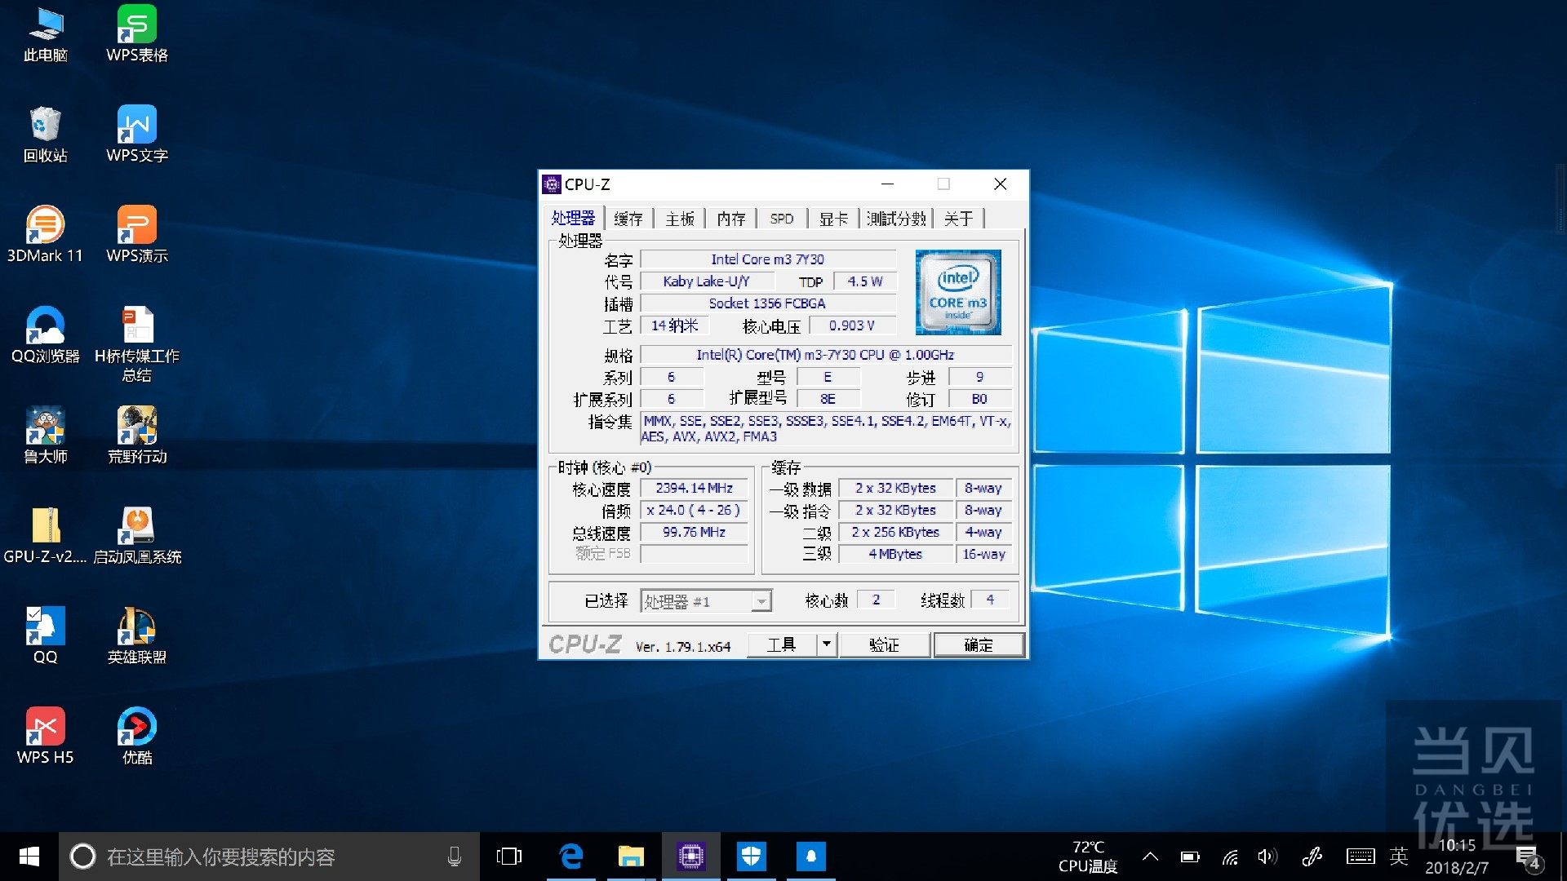Click the 2394.14 MHz core speed value
This screenshot has width=1567, height=881.
pyautogui.click(x=695, y=488)
